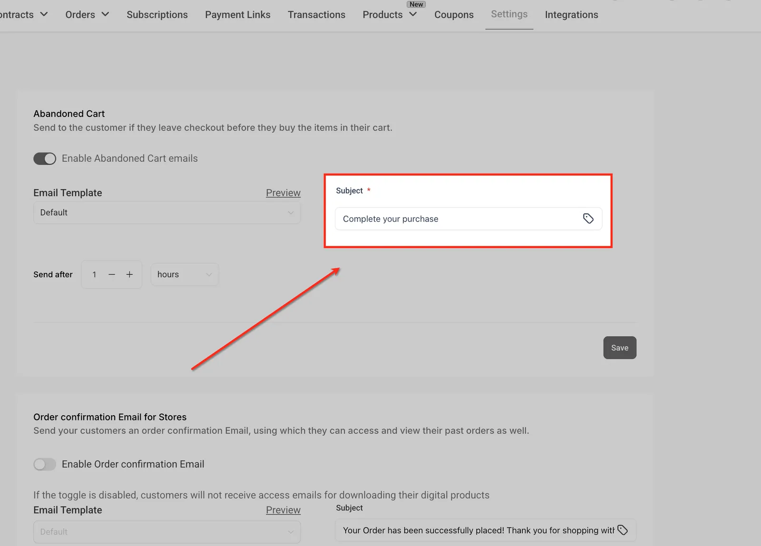Open Order confirmation Email Template dropdown

(x=167, y=532)
